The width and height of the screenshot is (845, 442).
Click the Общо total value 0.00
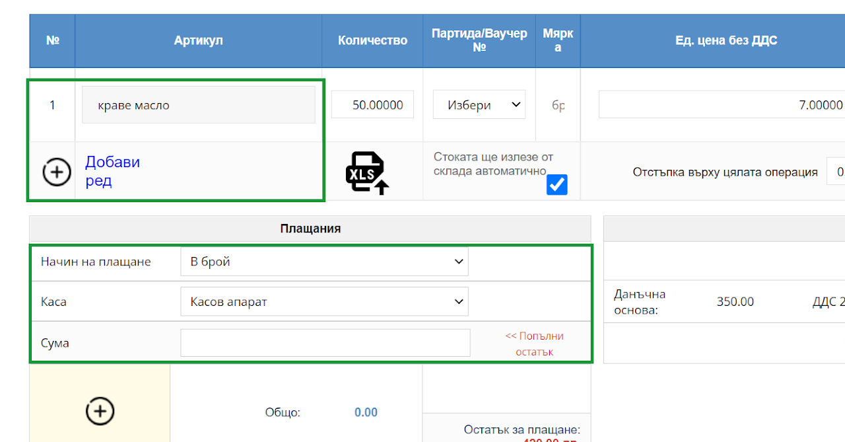(366, 412)
